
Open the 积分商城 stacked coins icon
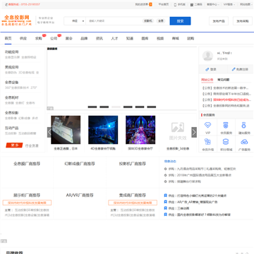pos(226,142)
